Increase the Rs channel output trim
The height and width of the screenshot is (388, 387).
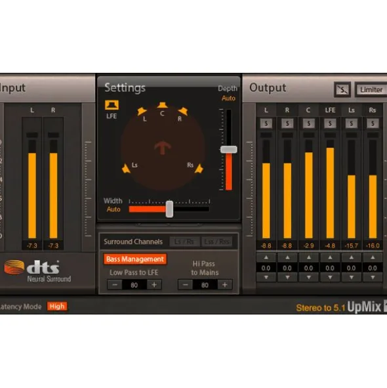(x=373, y=257)
